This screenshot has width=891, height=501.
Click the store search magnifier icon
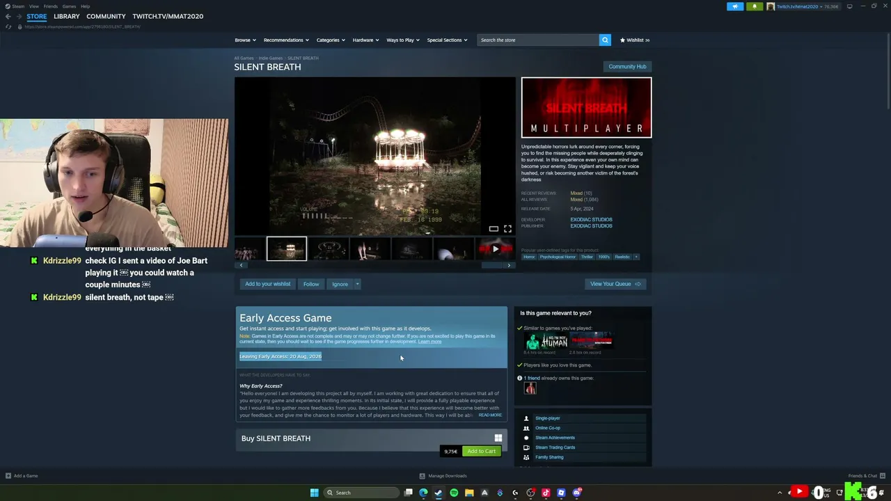(x=605, y=40)
